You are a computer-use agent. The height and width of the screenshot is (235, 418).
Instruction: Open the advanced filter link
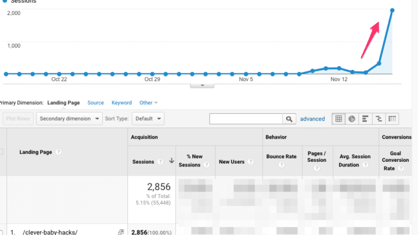click(312, 119)
